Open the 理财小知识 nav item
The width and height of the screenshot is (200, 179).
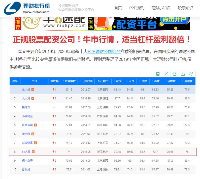click(161, 8)
